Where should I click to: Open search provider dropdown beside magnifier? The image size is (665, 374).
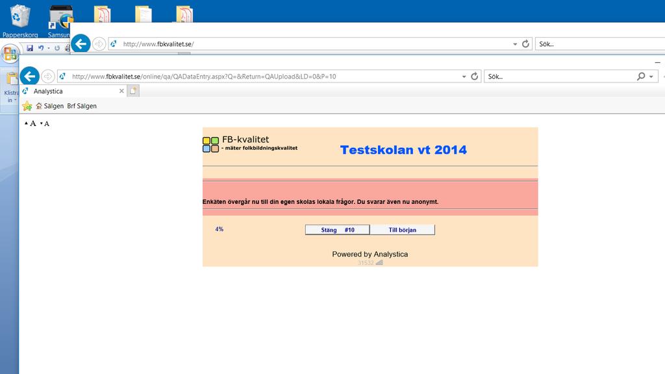pyautogui.click(x=651, y=77)
